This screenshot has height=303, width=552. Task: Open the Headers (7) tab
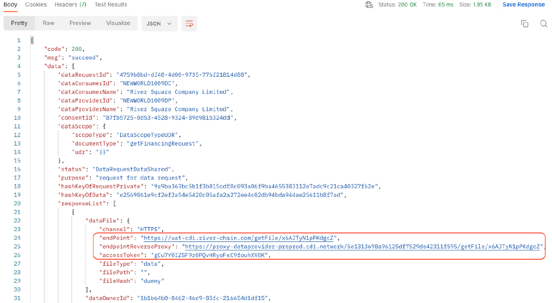point(70,5)
